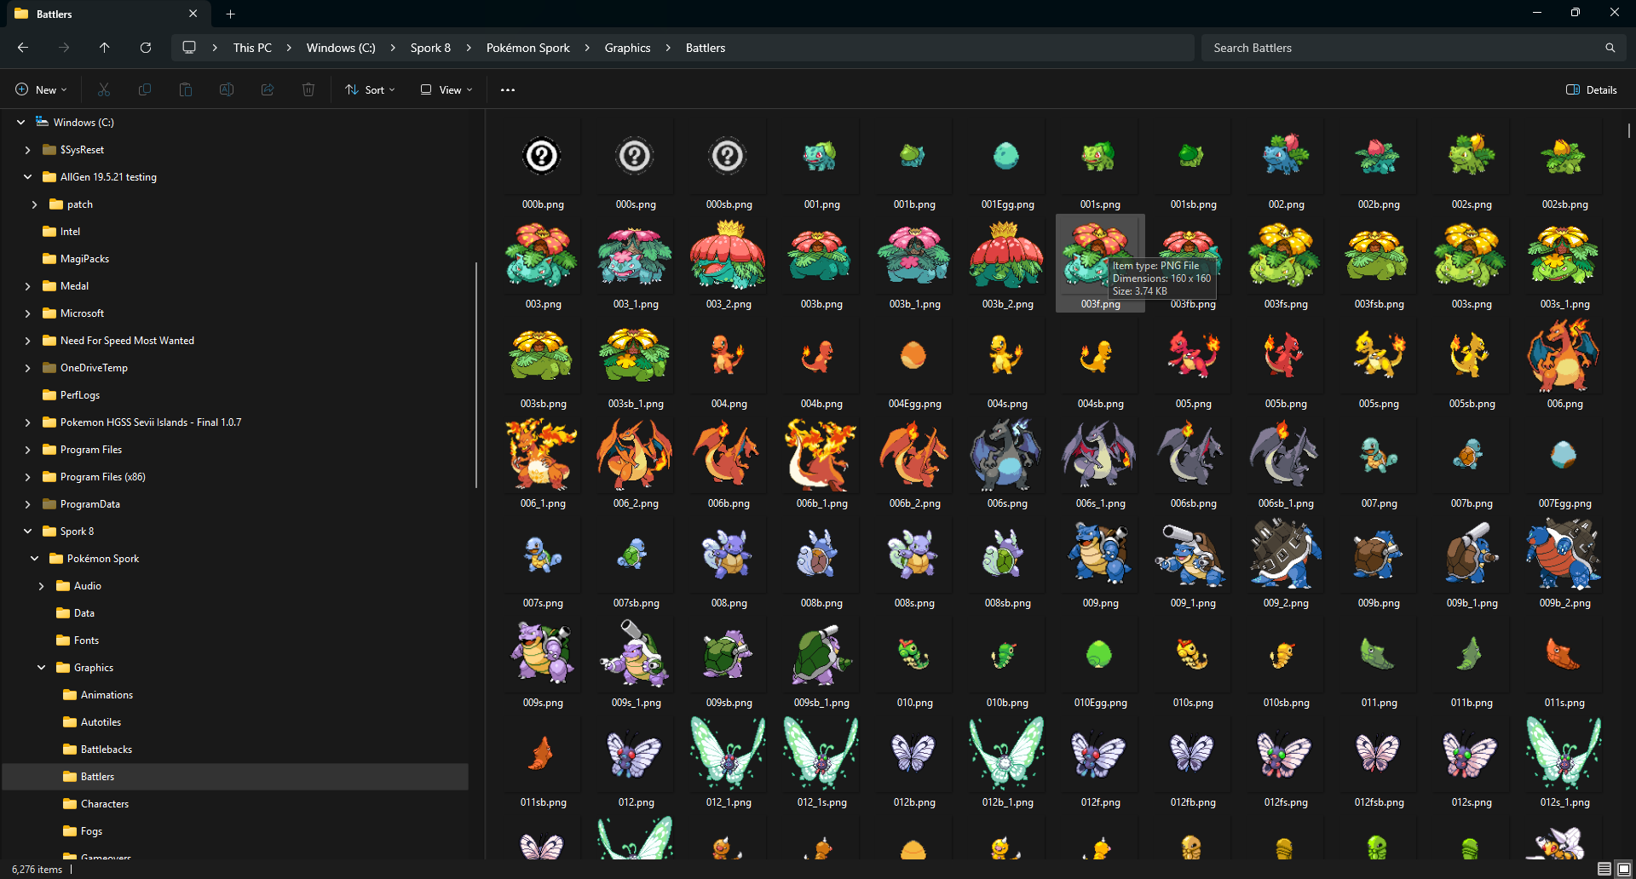The image size is (1636, 879).
Task: Click Spork 8 in the breadcrumb
Action: click(x=430, y=48)
